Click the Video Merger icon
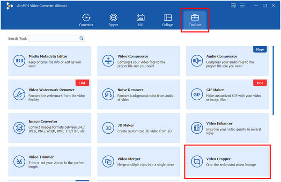This screenshot has width=281, height=182. [108, 161]
